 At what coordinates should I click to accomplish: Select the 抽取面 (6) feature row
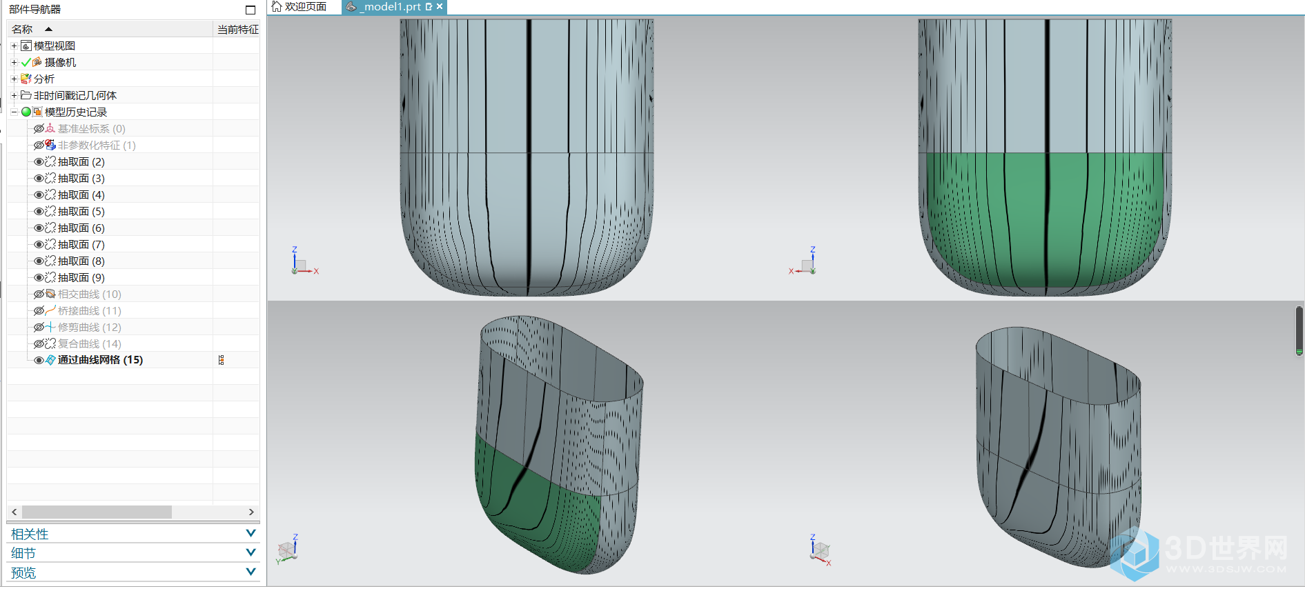point(133,228)
